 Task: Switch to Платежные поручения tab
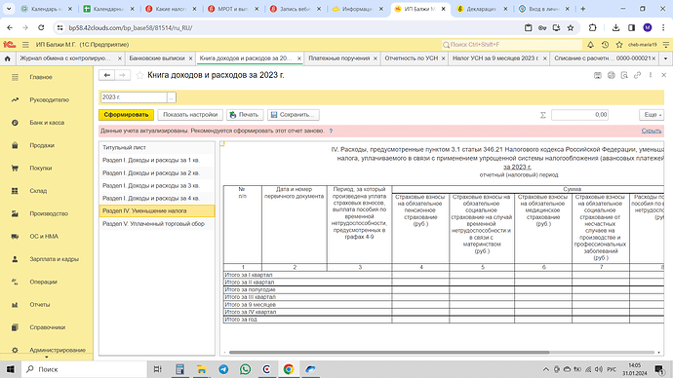tap(338, 58)
